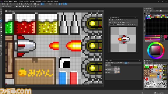Image resolution: width=168 pixels, height=94 pixels.
Task: Add a new clip tab with plus button
Action: (112, 65)
